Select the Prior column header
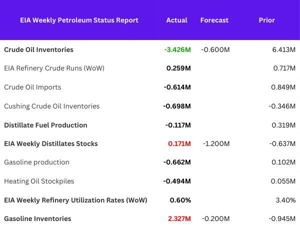 tap(266, 20)
